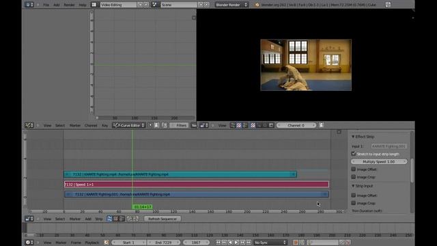Select the Image Preview view type icon
Image resolution: width=437 pixels, height=246 pixels.
pyautogui.click(x=115, y=219)
